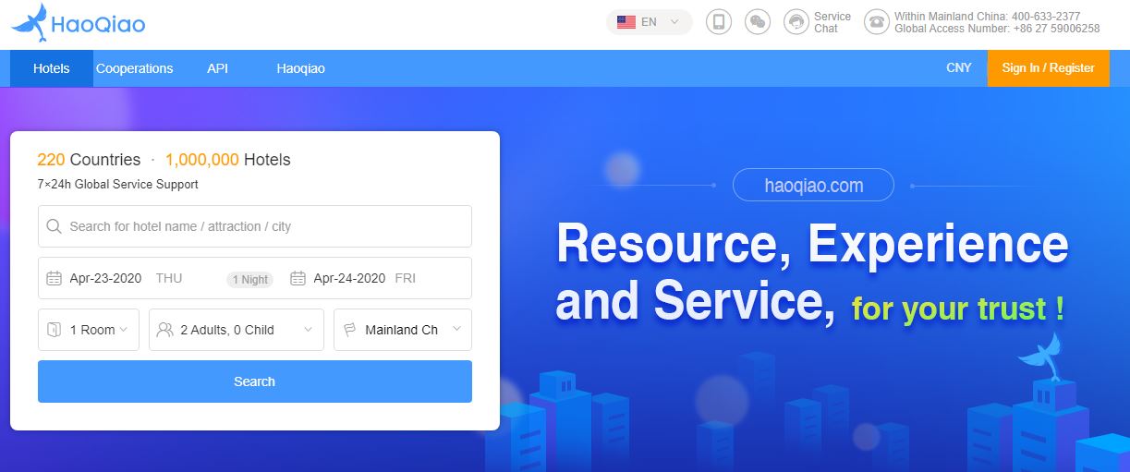Click the Sign In / Register button
The width and height of the screenshot is (1130, 472).
pyautogui.click(x=1048, y=68)
